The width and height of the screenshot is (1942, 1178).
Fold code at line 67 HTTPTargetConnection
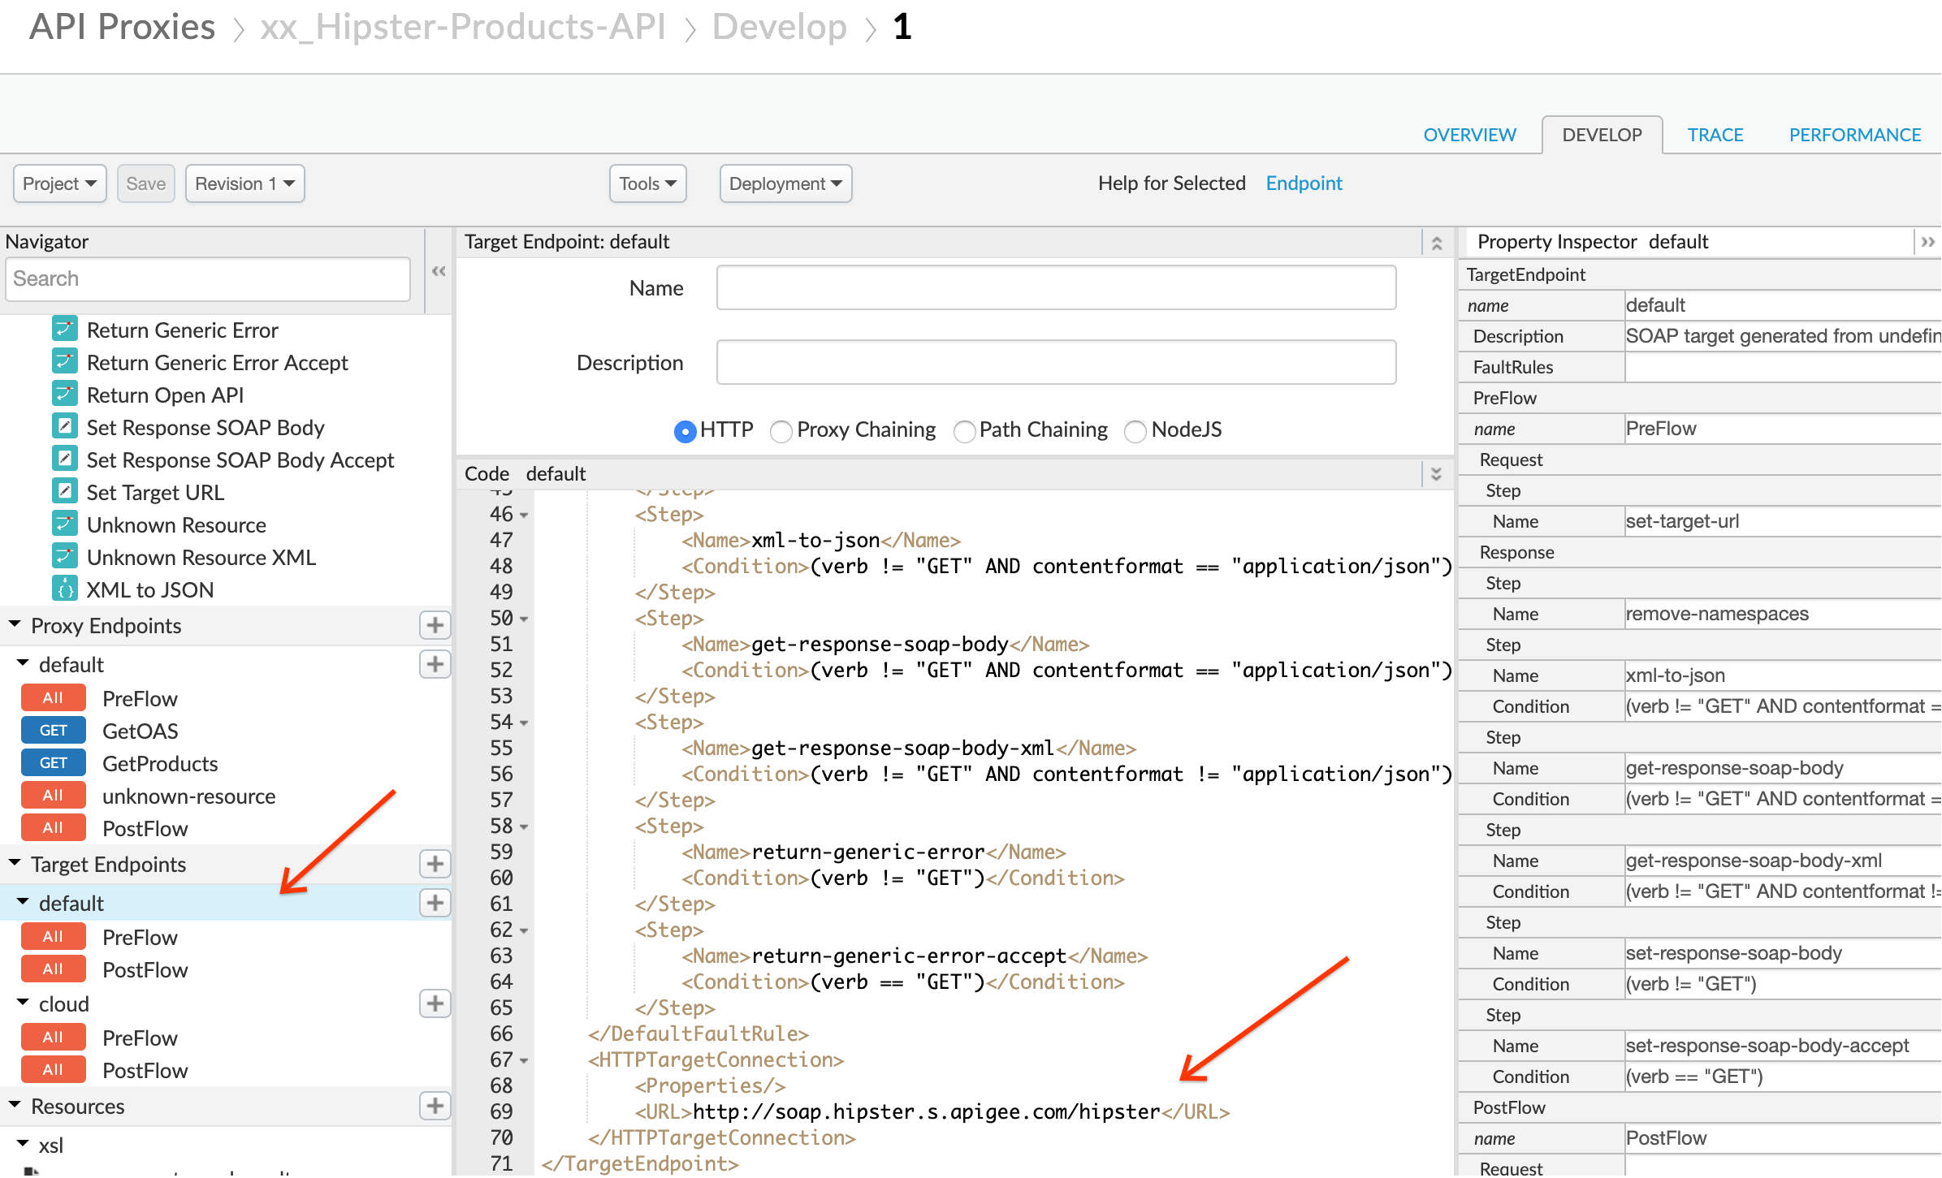pyautogui.click(x=524, y=1060)
